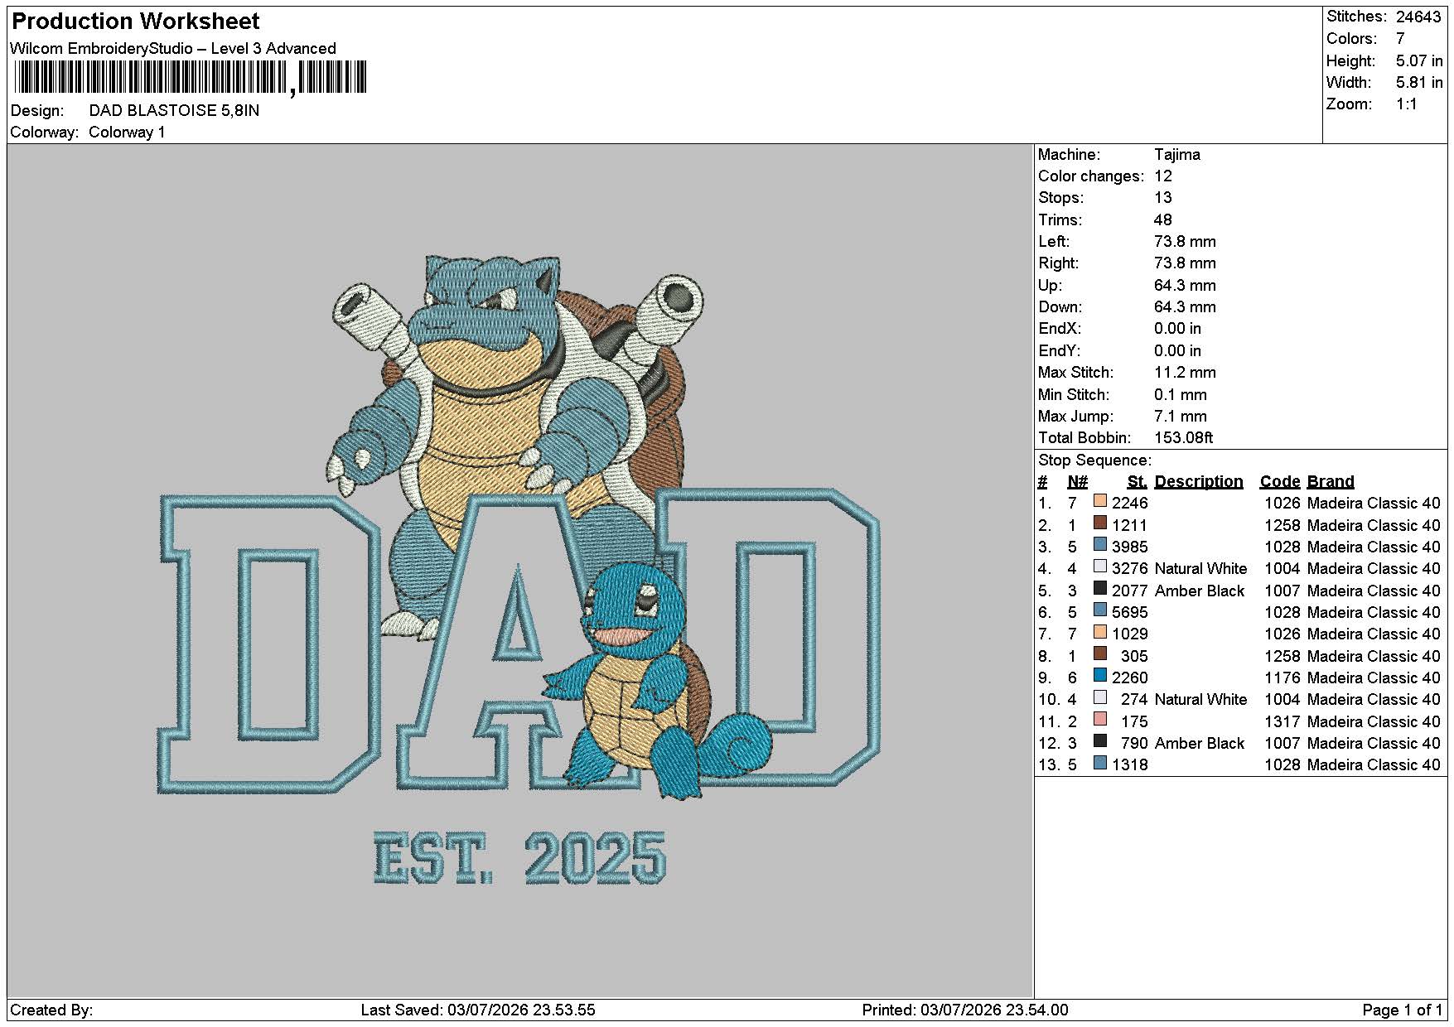The width and height of the screenshot is (1454, 1027).
Task: Click the height value '5.07 in'
Action: [1419, 60]
